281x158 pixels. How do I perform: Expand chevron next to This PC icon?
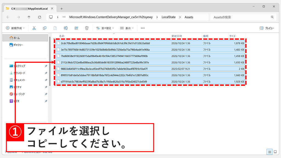pos(58,17)
